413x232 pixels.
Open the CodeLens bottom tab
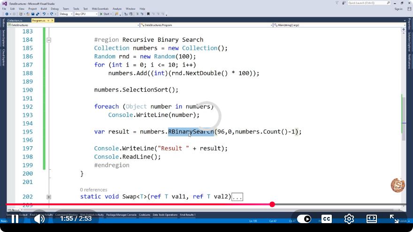(145, 215)
